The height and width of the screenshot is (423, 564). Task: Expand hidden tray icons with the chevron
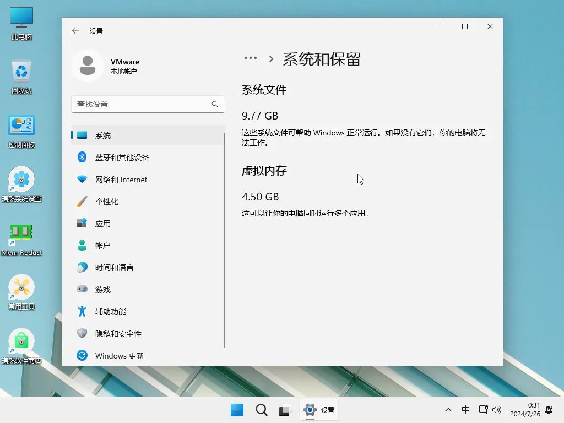pyautogui.click(x=448, y=410)
